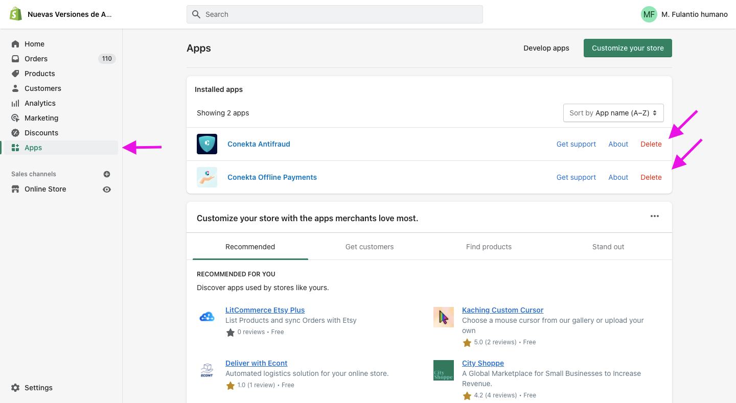The height and width of the screenshot is (403, 736).
Task: Open the Conekta Offline Payments app link
Action: [x=272, y=177]
